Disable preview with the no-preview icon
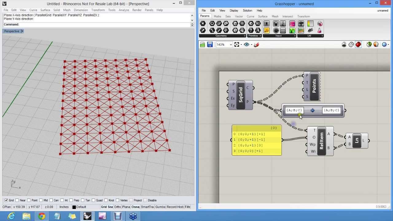This screenshot has height=221, width=393. pos(344,45)
